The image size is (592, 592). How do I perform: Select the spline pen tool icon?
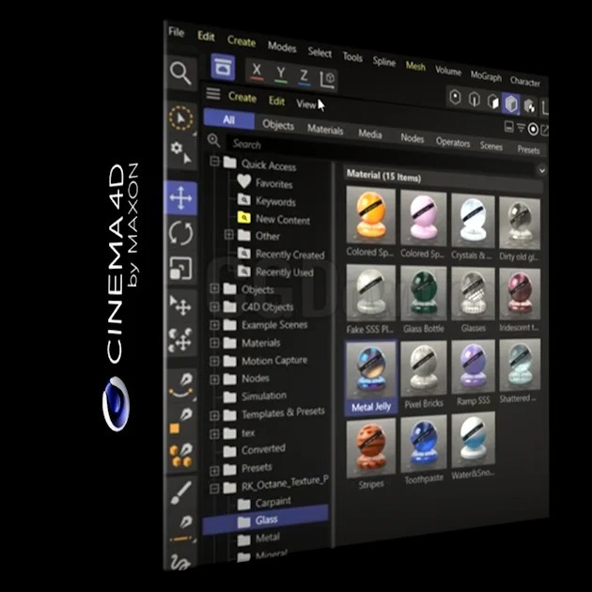[x=181, y=386]
